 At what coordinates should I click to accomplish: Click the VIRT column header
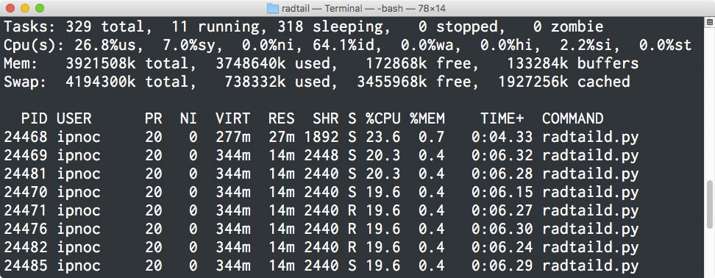(x=232, y=118)
